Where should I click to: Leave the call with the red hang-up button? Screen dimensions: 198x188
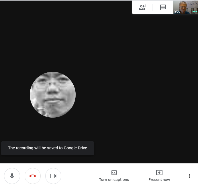tap(33, 176)
